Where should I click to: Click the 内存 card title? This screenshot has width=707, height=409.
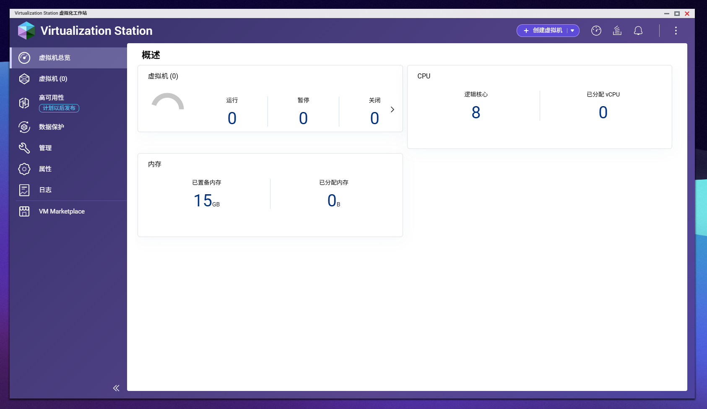click(x=155, y=164)
